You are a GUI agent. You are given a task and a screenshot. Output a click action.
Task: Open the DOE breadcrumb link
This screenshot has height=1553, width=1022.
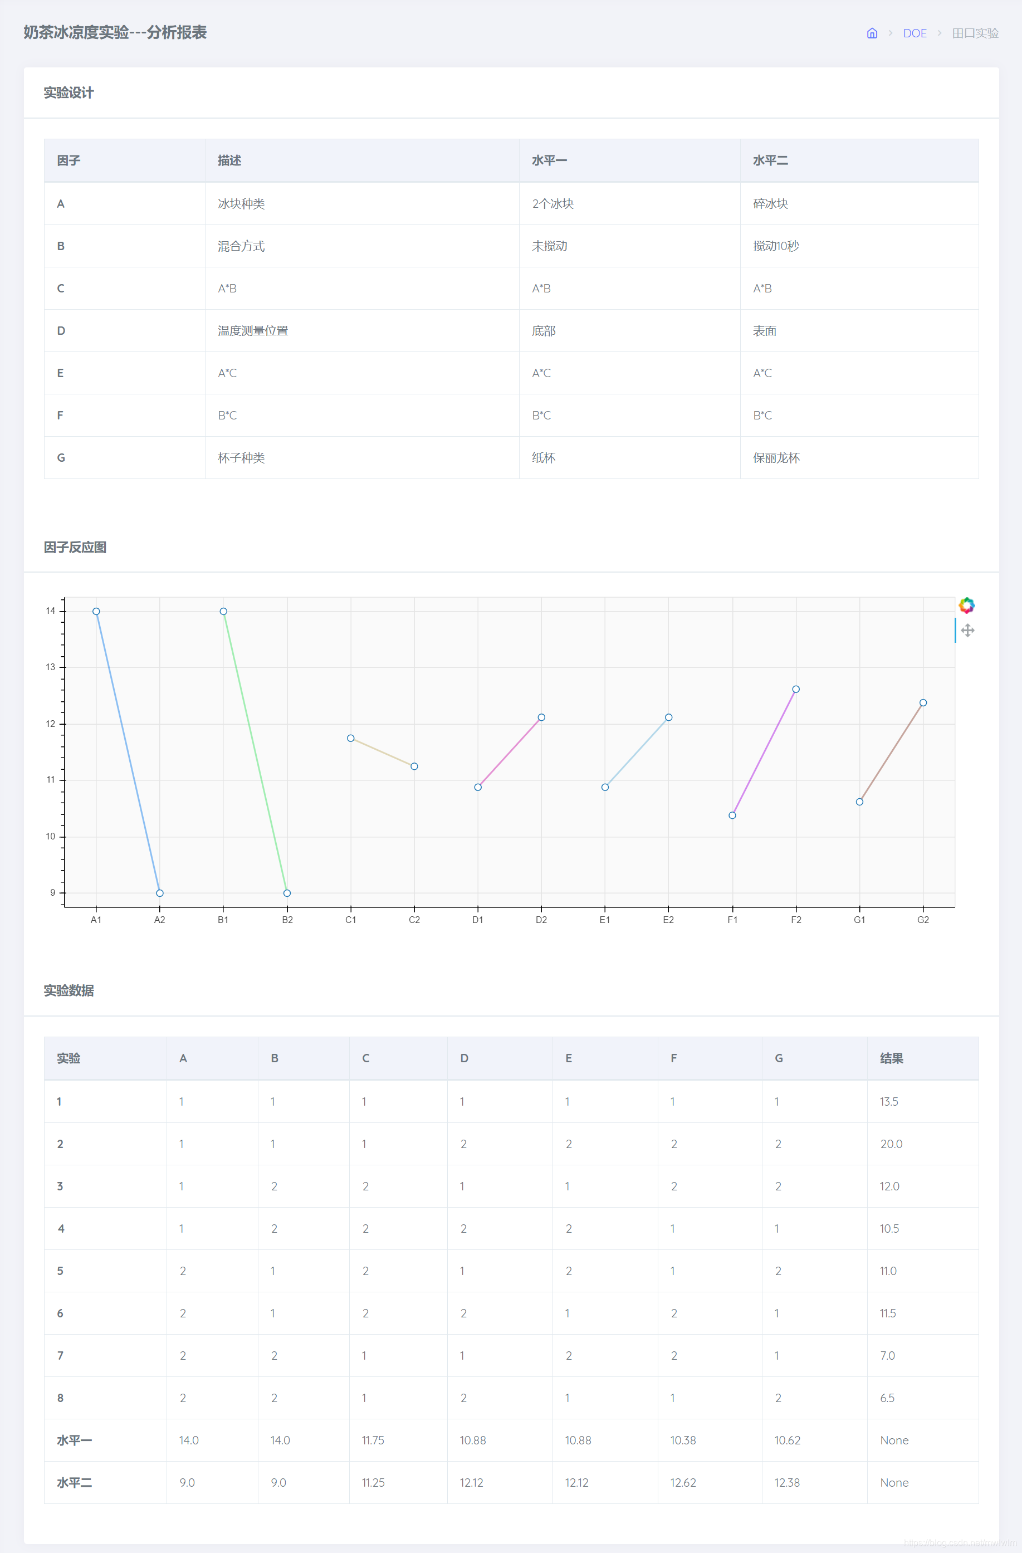pos(915,33)
